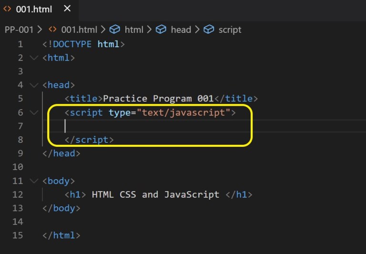Click the cube icon beside html breadcrumb
The height and width of the screenshot is (254, 366).
(x=115, y=30)
